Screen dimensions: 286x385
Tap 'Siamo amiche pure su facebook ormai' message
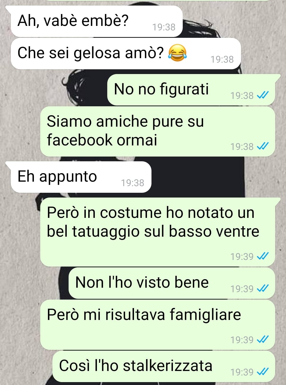coord(158,131)
